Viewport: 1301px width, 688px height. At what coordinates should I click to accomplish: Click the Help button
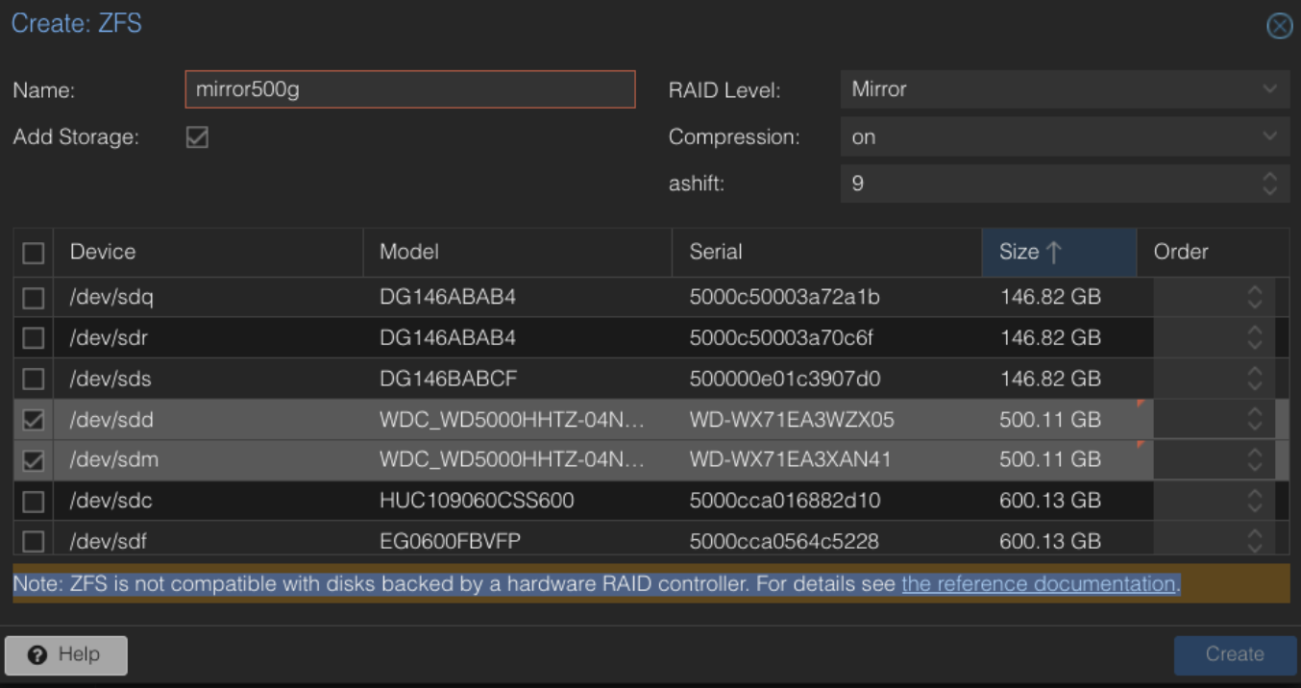point(65,654)
